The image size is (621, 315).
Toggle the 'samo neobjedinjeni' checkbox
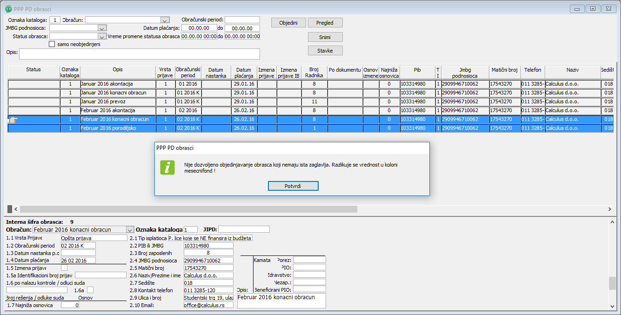click(52, 44)
